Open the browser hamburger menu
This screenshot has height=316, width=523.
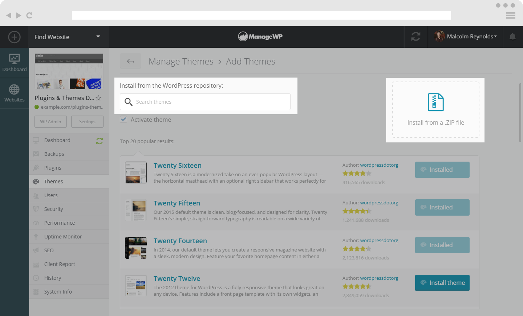(511, 15)
